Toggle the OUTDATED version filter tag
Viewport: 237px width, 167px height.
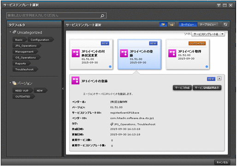[24, 97]
